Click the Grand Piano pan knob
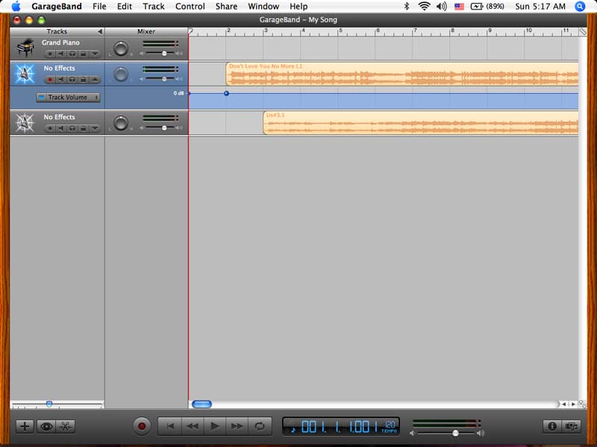This screenshot has height=447, width=597. coord(121,48)
